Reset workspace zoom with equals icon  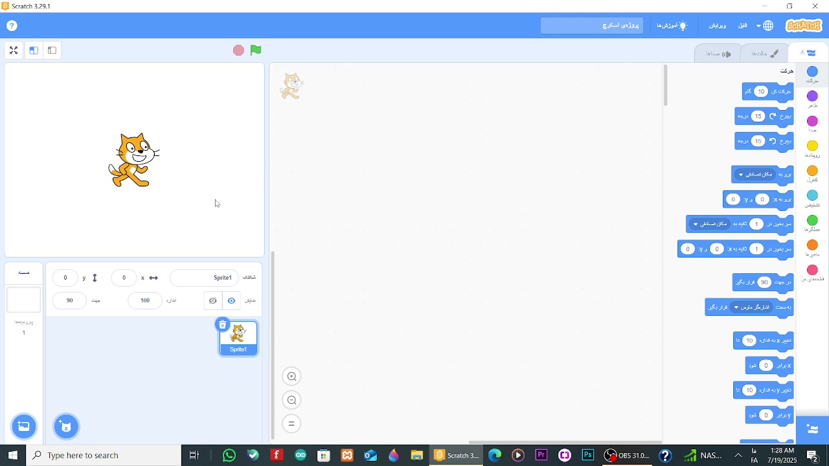point(291,424)
